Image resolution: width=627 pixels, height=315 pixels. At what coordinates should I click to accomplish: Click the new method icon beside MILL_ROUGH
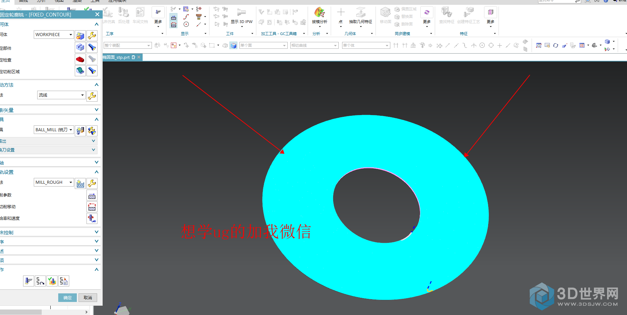pyautogui.click(x=80, y=183)
